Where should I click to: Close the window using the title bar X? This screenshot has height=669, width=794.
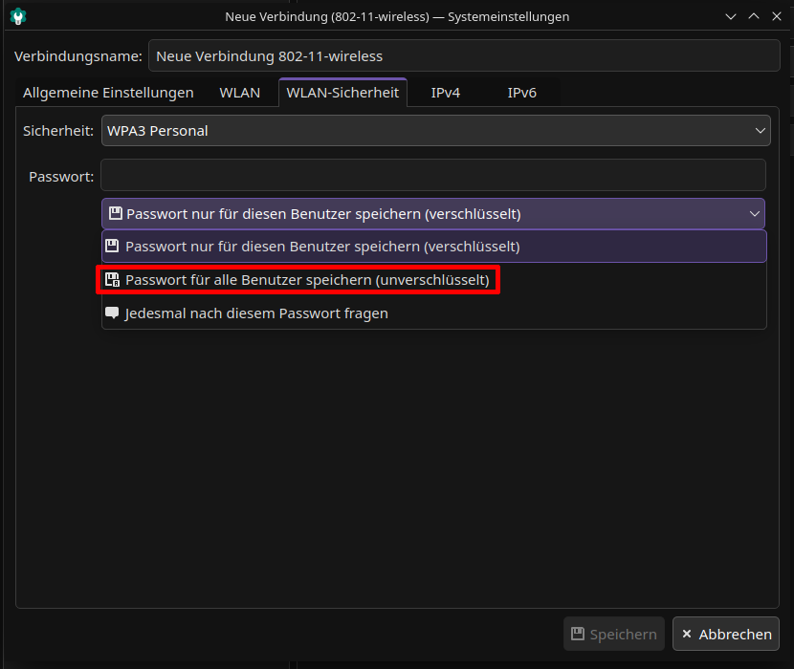coord(775,16)
